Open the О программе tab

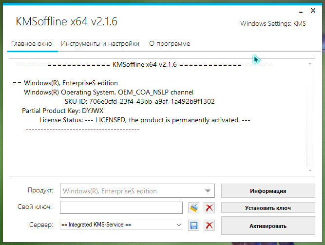click(169, 44)
